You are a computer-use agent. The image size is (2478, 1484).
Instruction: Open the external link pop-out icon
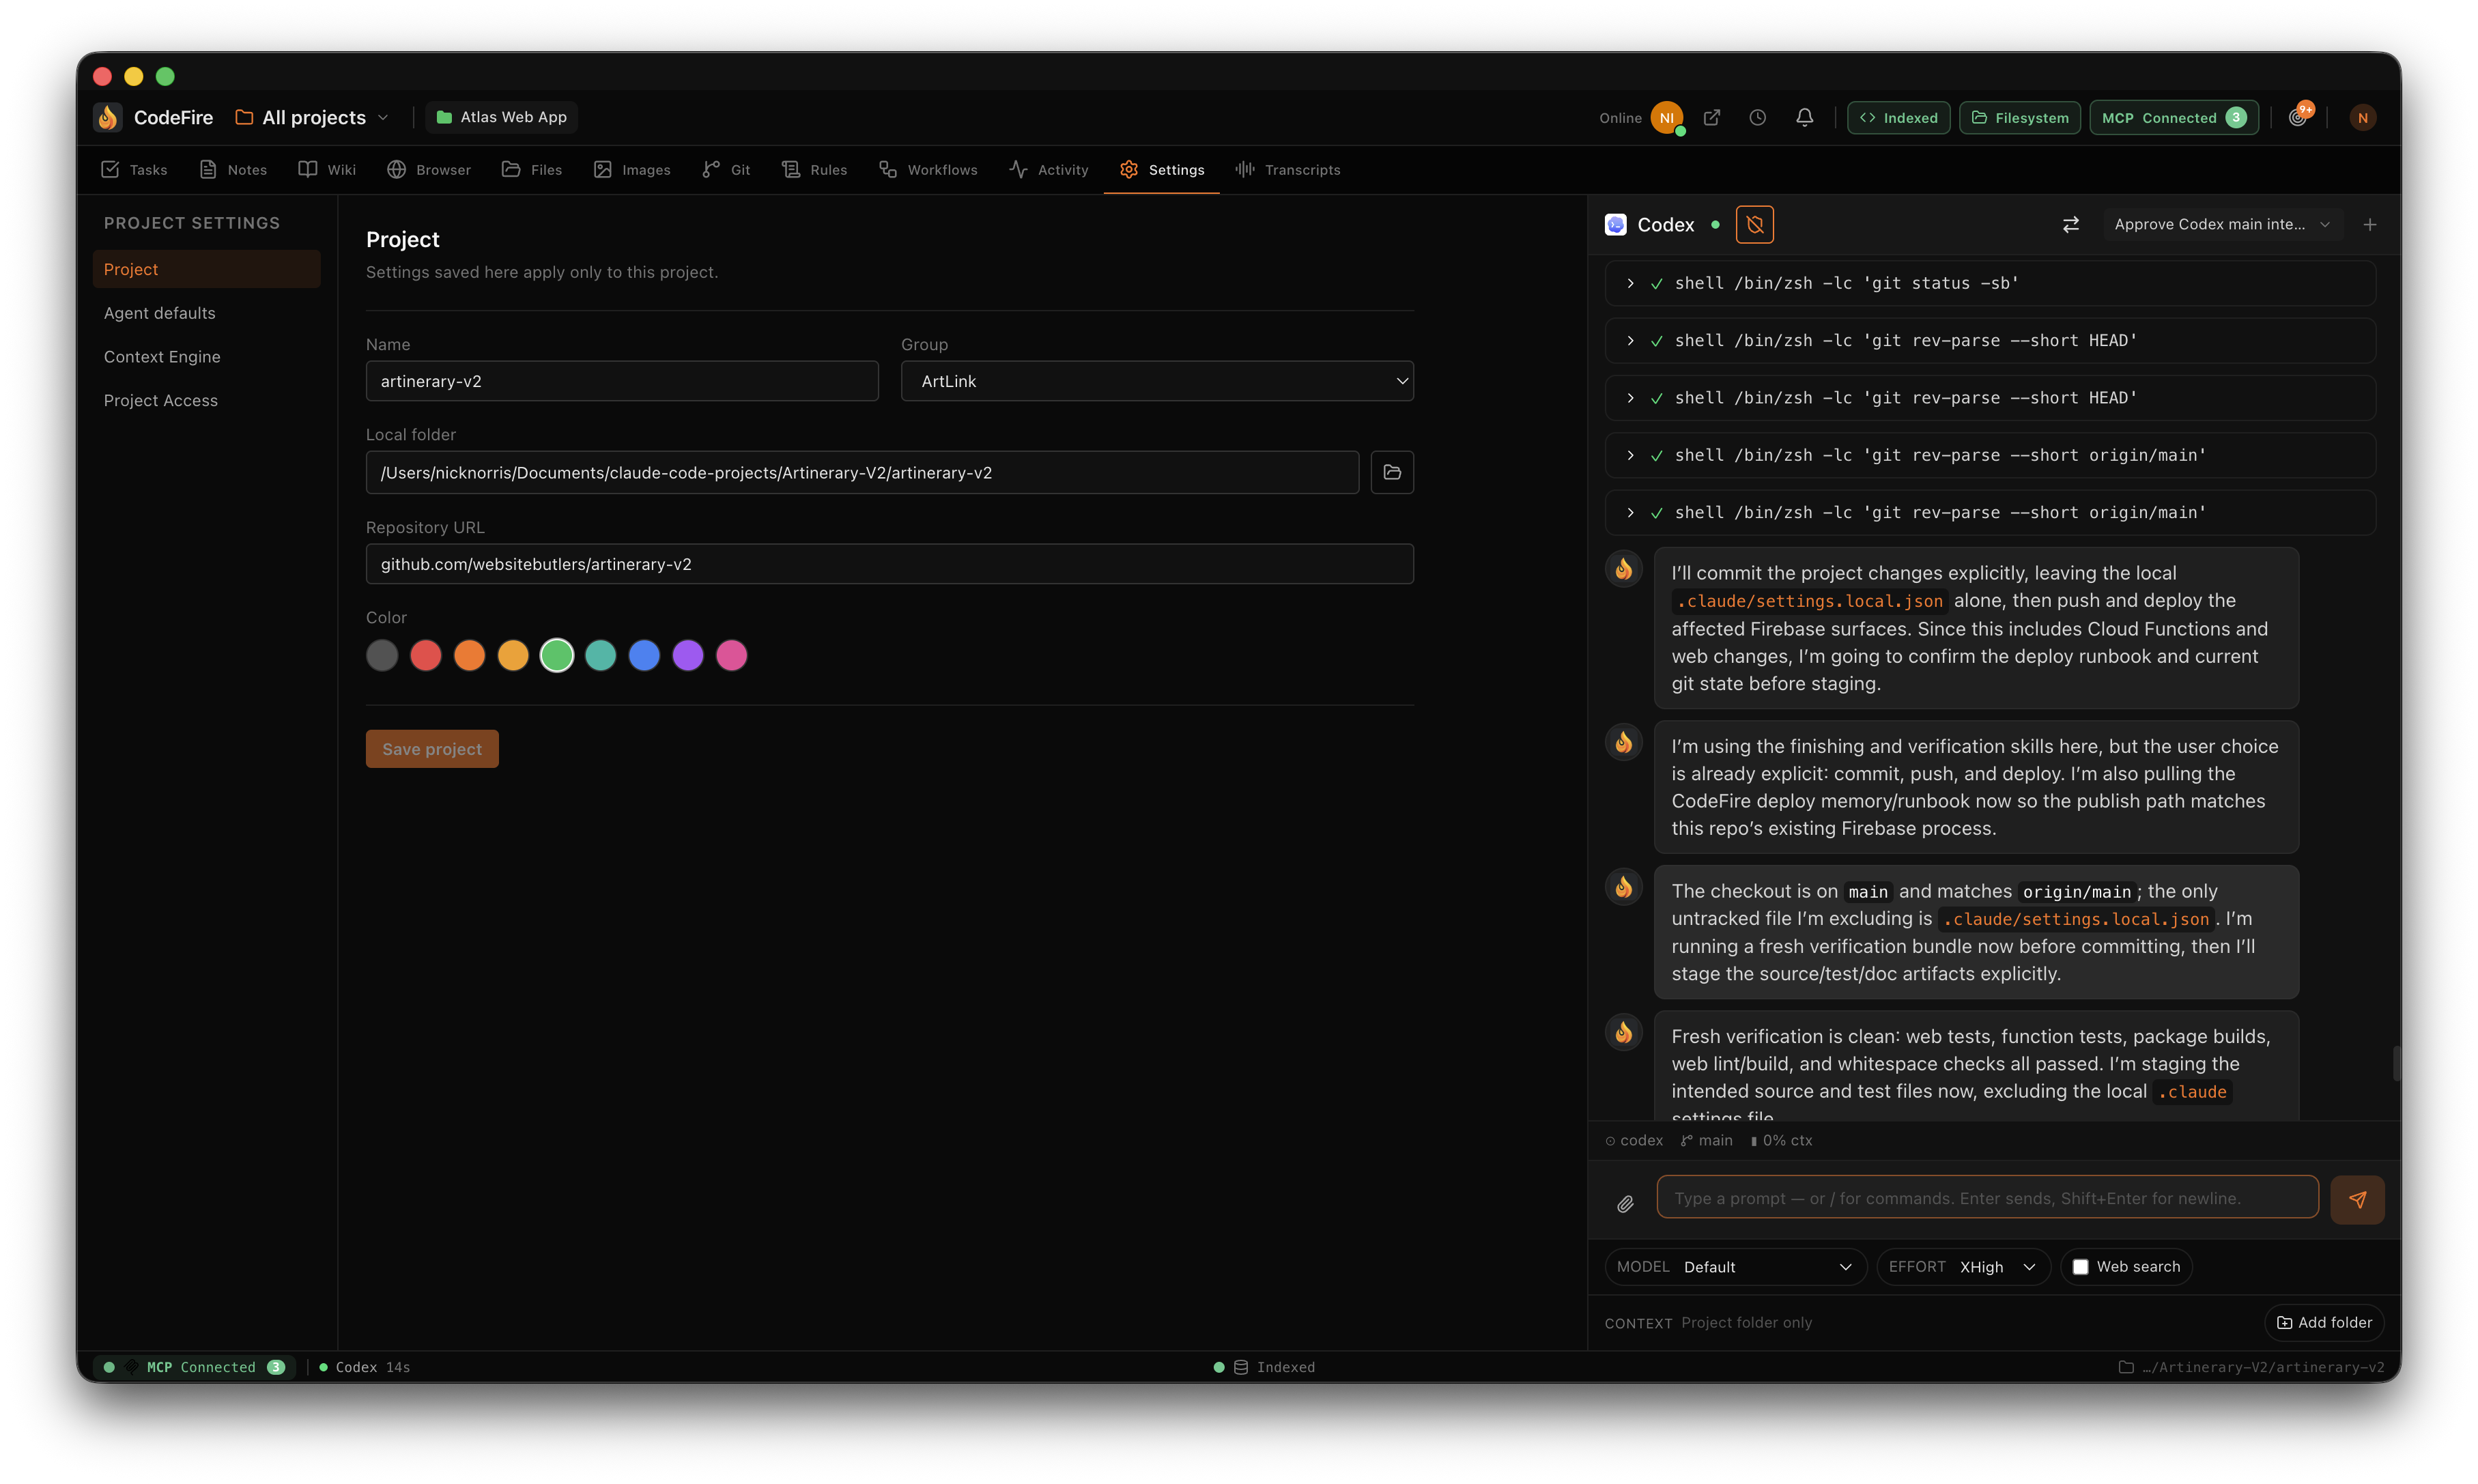click(x=1712, y=118)
